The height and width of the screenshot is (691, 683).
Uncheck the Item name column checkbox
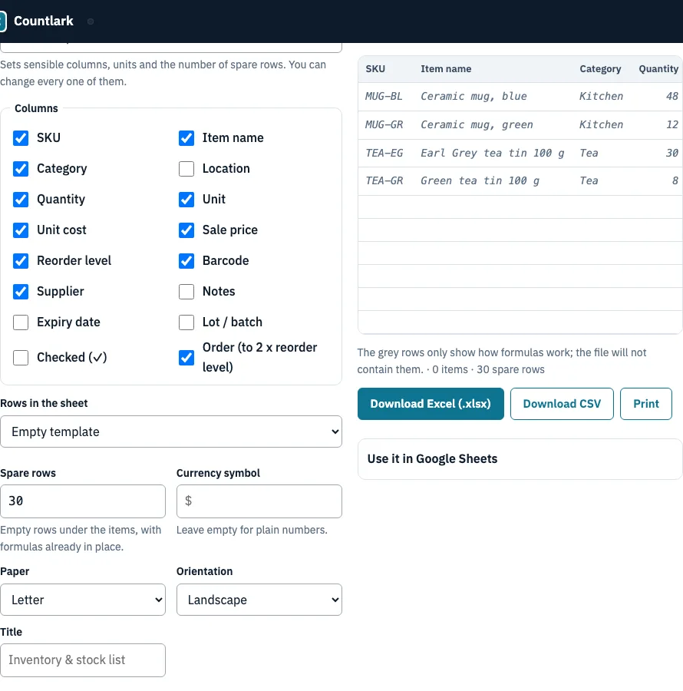pyautogui.click(x=186, y=138)
